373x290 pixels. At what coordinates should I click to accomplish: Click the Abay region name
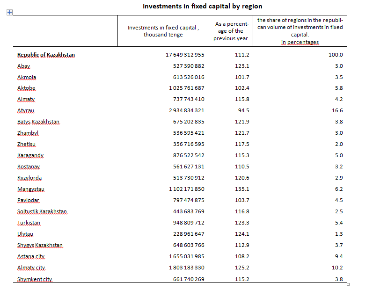[x=23, y=66]
